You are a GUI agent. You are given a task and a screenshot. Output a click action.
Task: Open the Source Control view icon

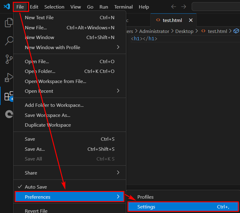click(9, 59)
